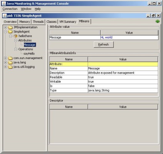163x154 pixels.
Task: Click Name column header in MBeanAttributeInfo table
Action: click(x=69, y=59)
